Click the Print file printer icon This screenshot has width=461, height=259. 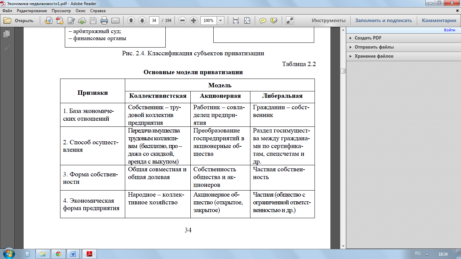click(104, 21)
